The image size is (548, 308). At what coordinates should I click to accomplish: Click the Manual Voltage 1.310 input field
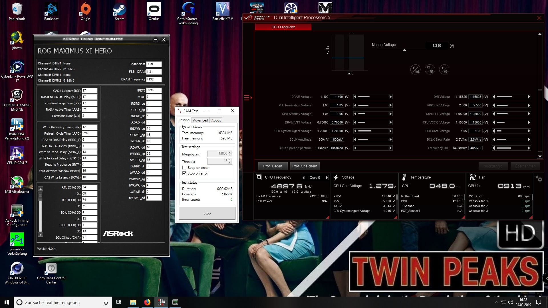tap(437, 46)
